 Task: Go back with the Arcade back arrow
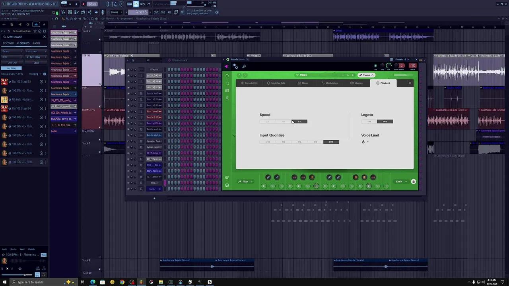pyautogui.click(x=239, y=75)
